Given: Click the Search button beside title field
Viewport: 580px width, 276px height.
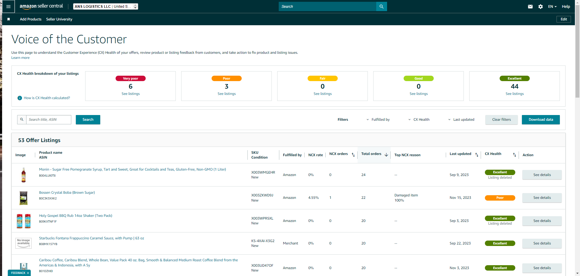Looking at the screenshot, I should point(88,120).
